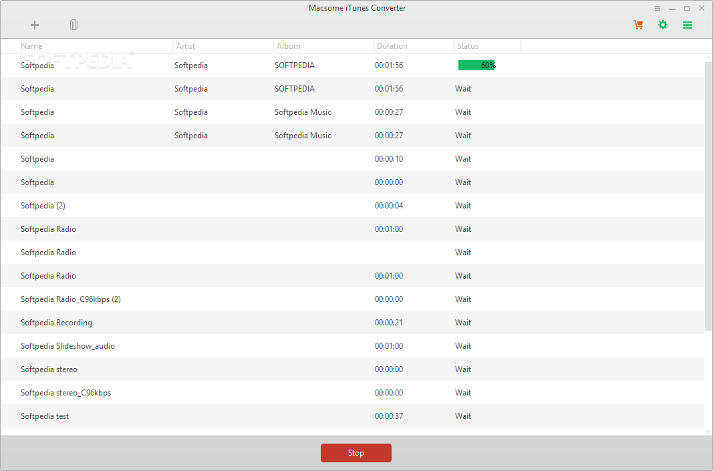This screenshot has height=471, width=713.
Task: Click the trash can delete icon
Action: [74, 25]
